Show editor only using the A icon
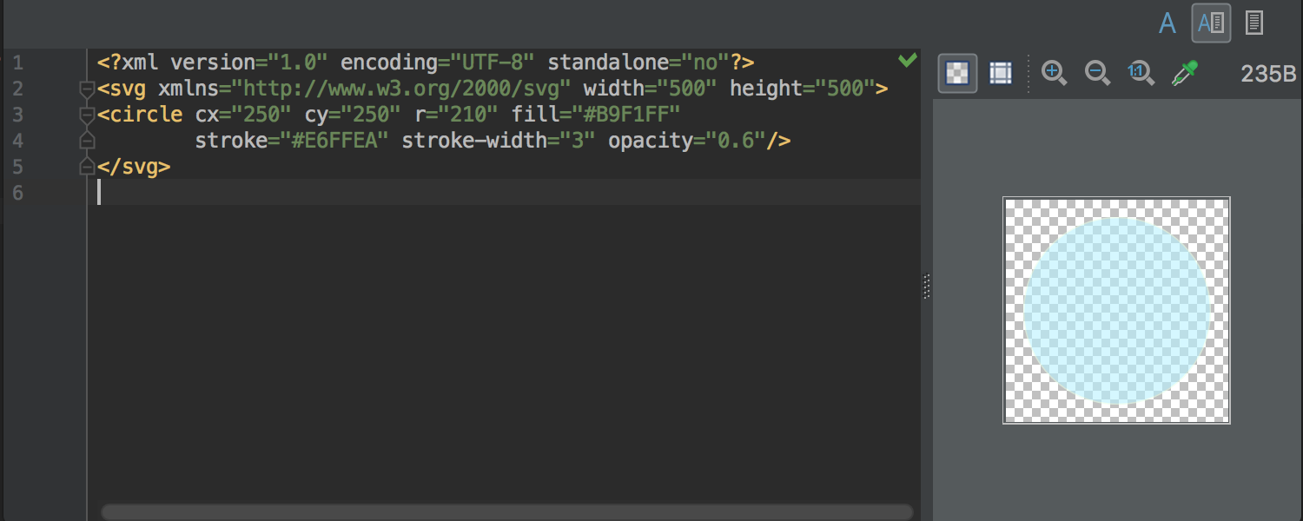 pos(1167,23)
